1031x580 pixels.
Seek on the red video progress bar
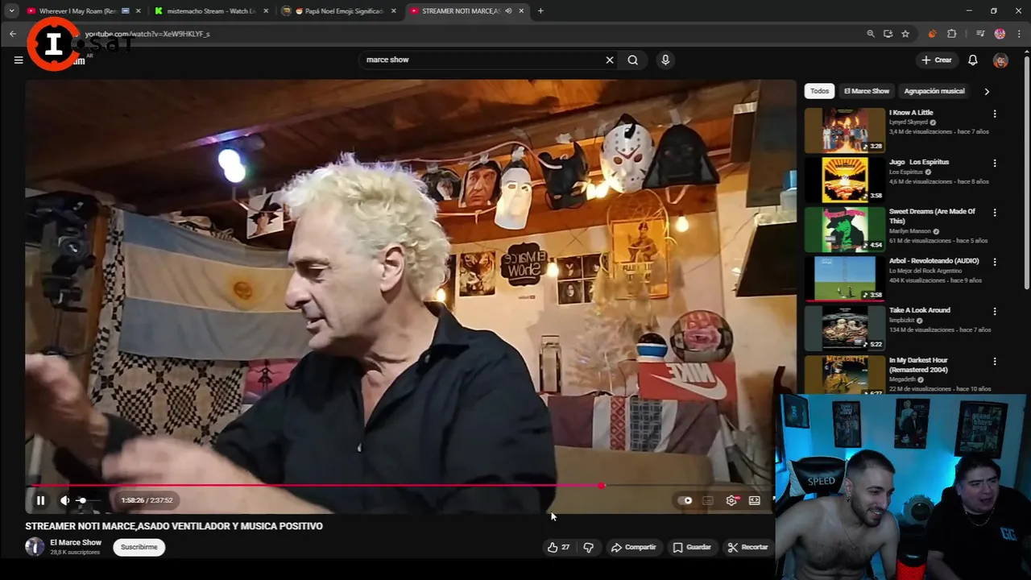tap(400, 486)
